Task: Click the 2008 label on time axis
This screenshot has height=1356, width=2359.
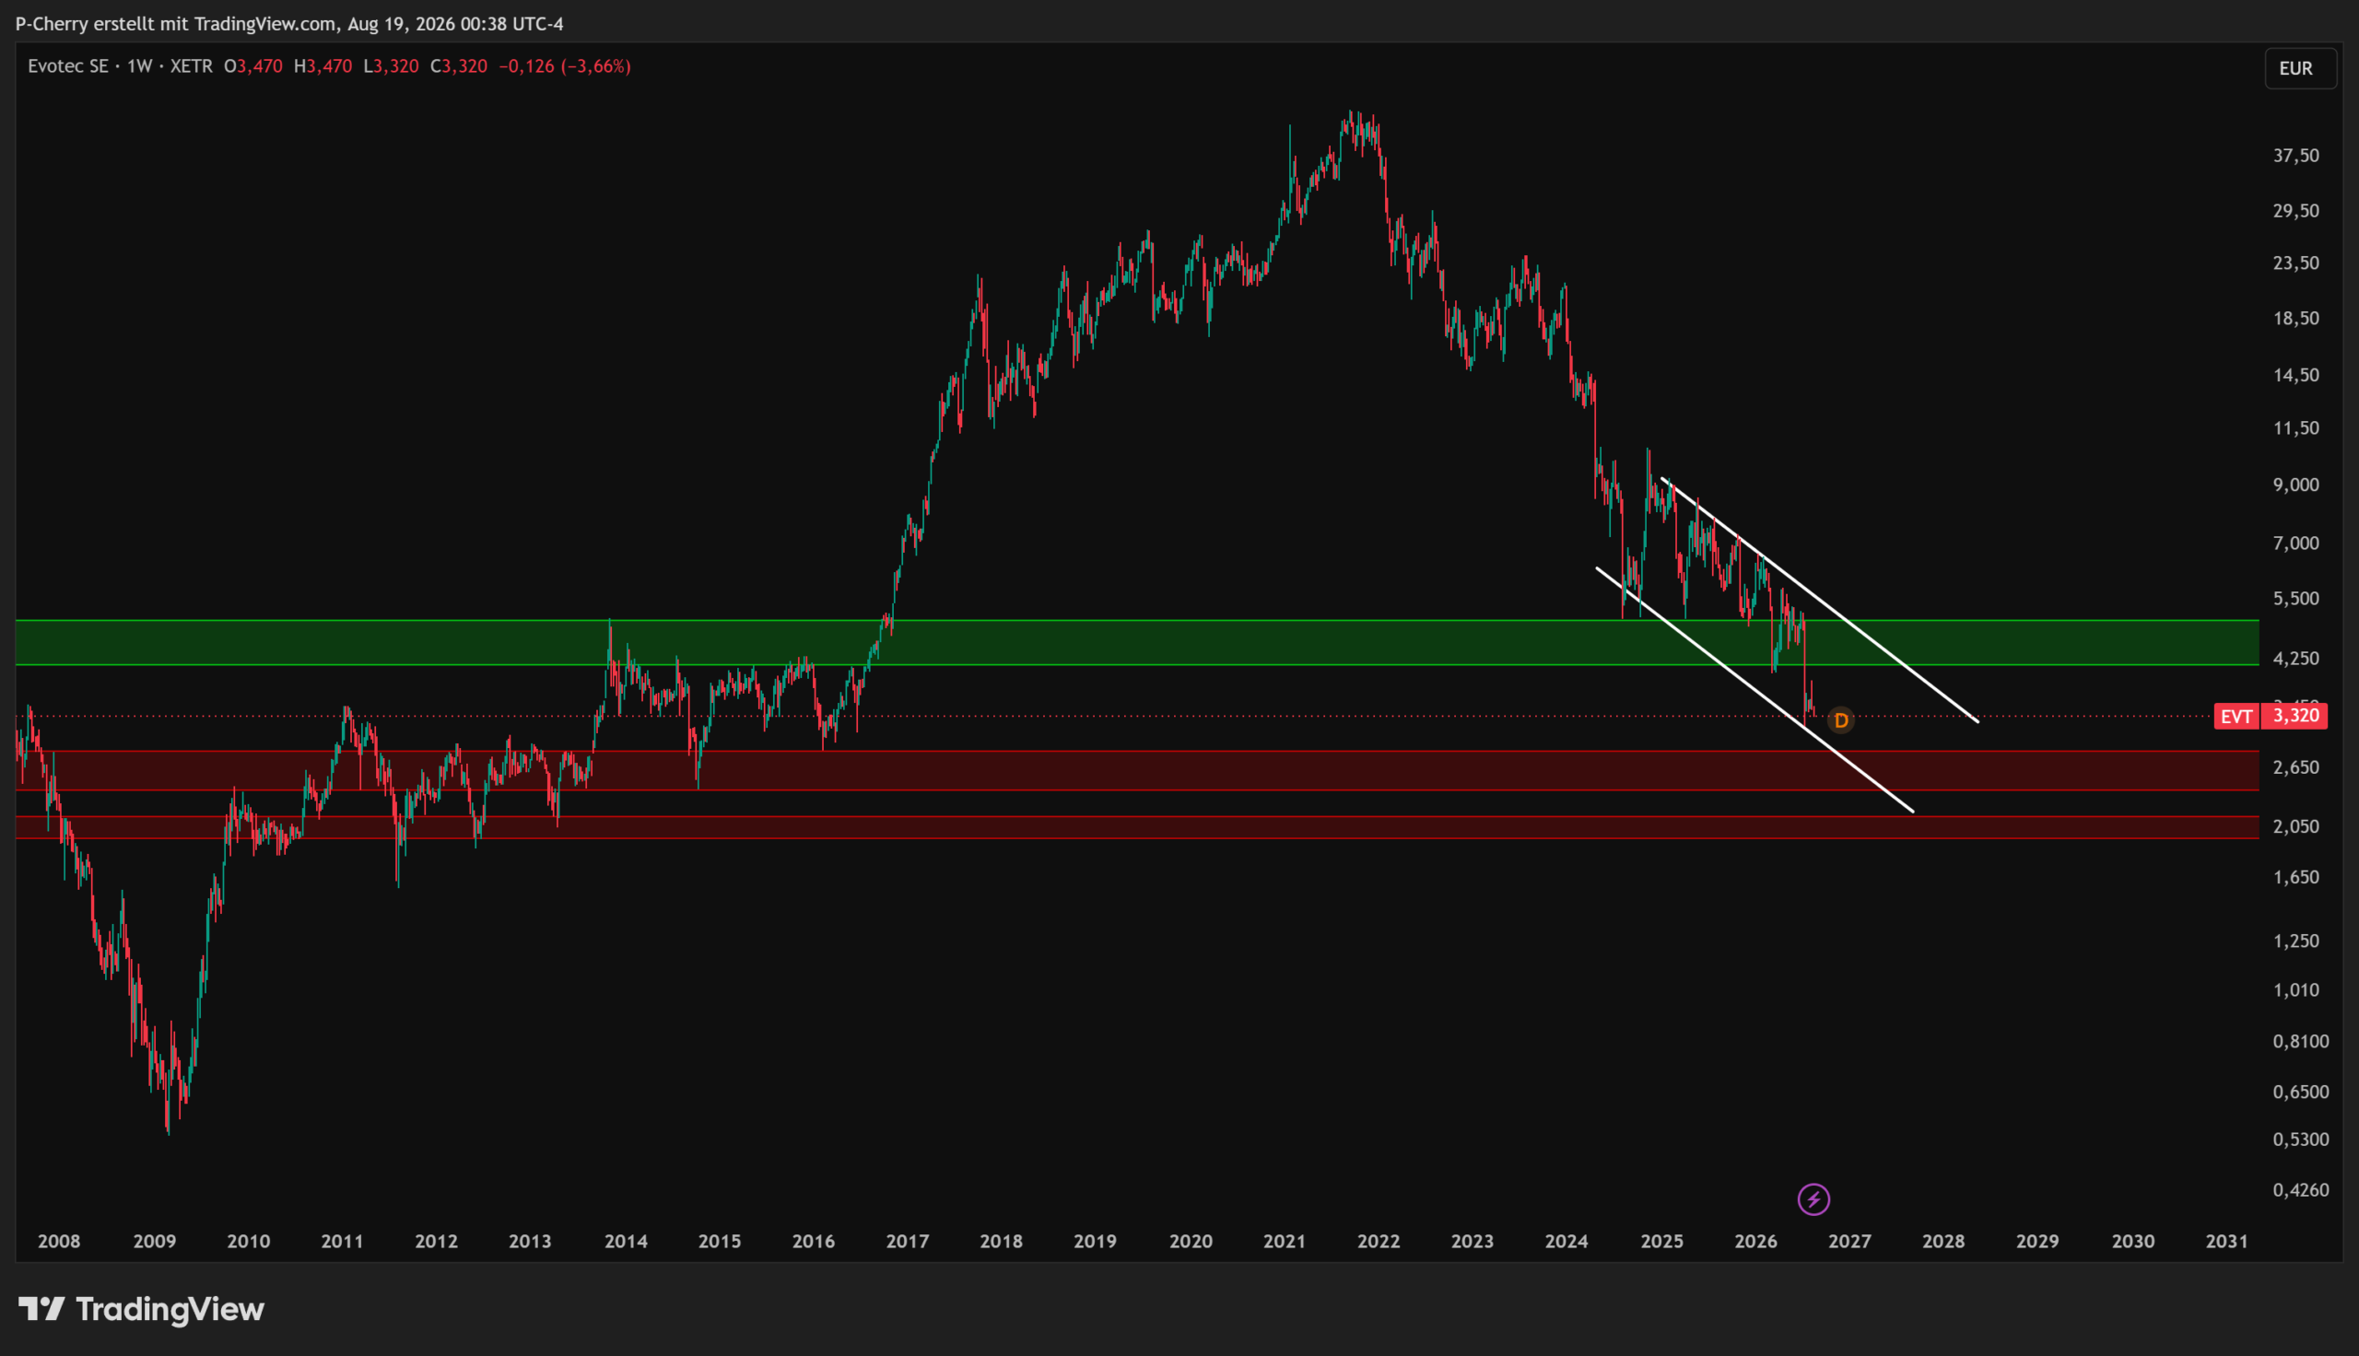Action: coord(59,1241)
